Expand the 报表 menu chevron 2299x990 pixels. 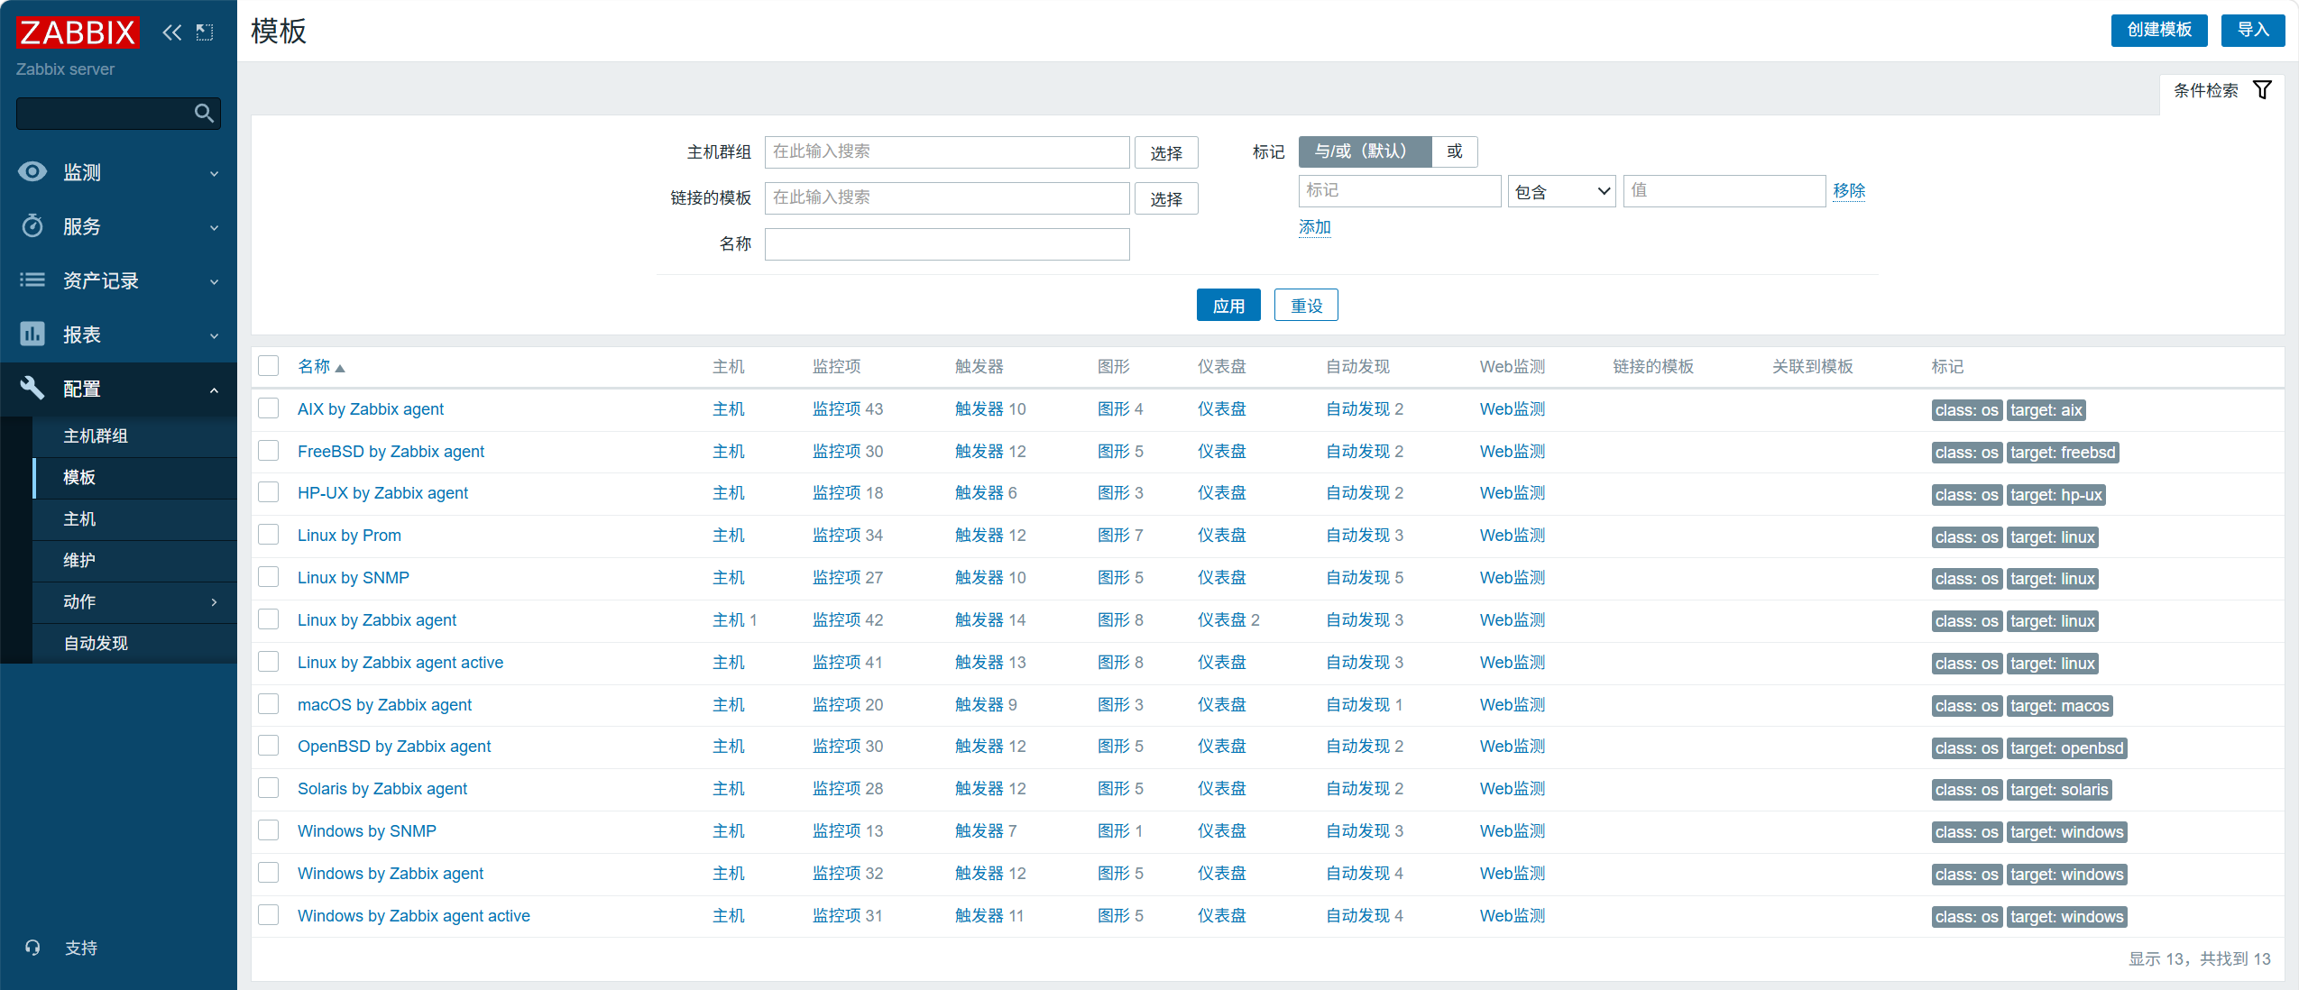pyautogui.click(x=215, y=335)
